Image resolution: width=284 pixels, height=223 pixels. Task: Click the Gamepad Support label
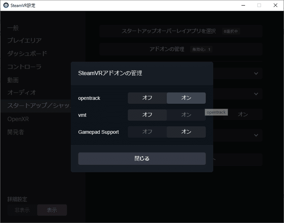[98, 132]
